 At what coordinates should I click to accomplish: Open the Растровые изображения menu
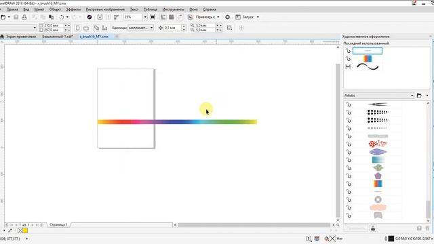105,9
